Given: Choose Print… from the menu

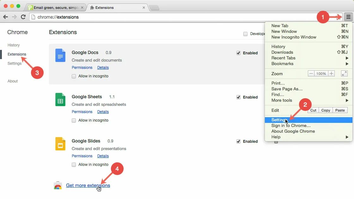Looking at the screenshot, I should pos(308,83).
